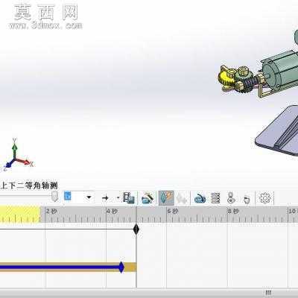Image resolution: width=298 pixels, height=298 pixels.
Task: Click the Contact tool icon
Action: coord(231,198)
